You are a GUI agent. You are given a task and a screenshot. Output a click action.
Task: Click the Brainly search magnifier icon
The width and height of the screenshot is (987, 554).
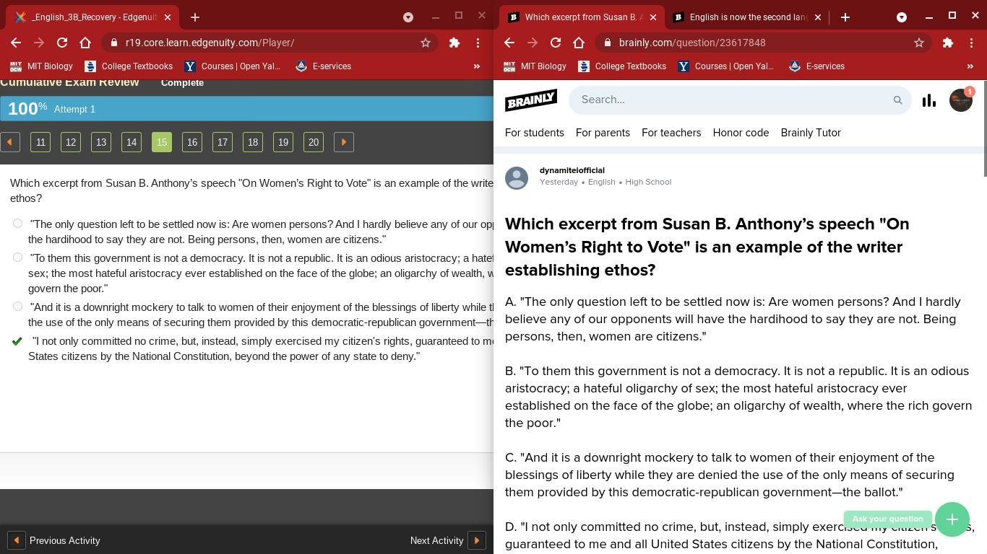[897, 100]
